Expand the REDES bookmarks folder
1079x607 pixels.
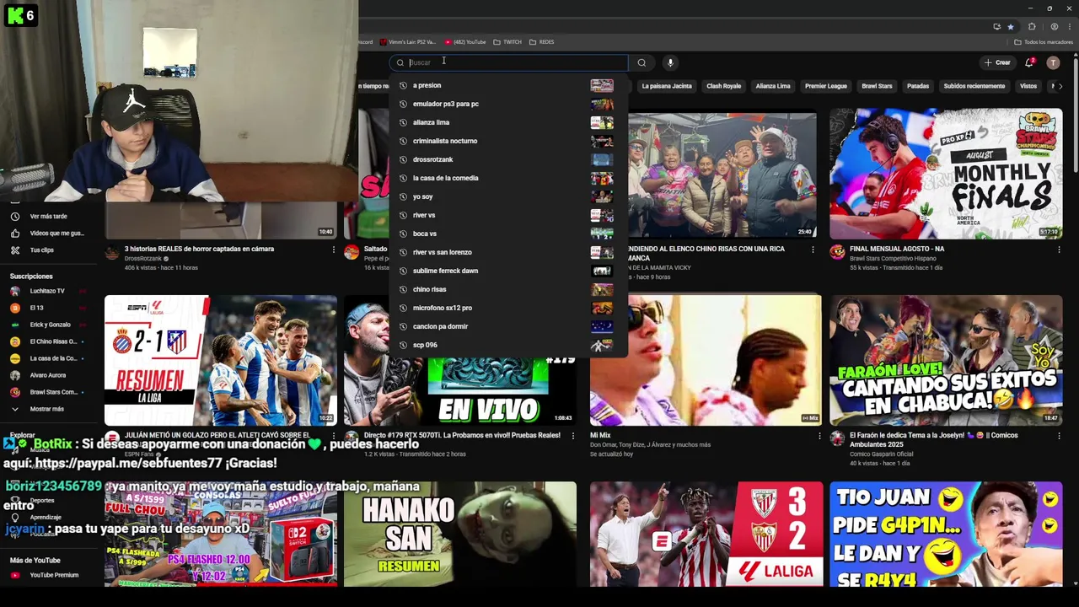[x=542, y=41]
